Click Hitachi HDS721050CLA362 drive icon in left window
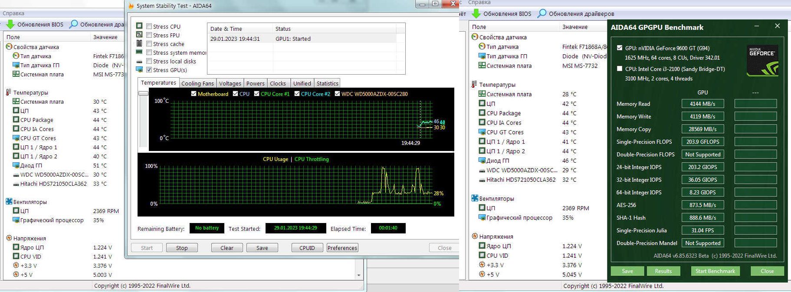The width and height of the screenshot is (791, 292). click(x=16, y=184)
